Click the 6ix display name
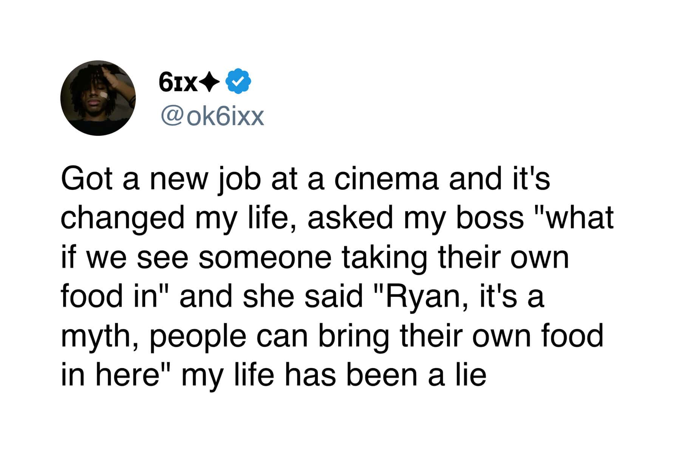The image size is (679, 454). (x=178, y=81)
